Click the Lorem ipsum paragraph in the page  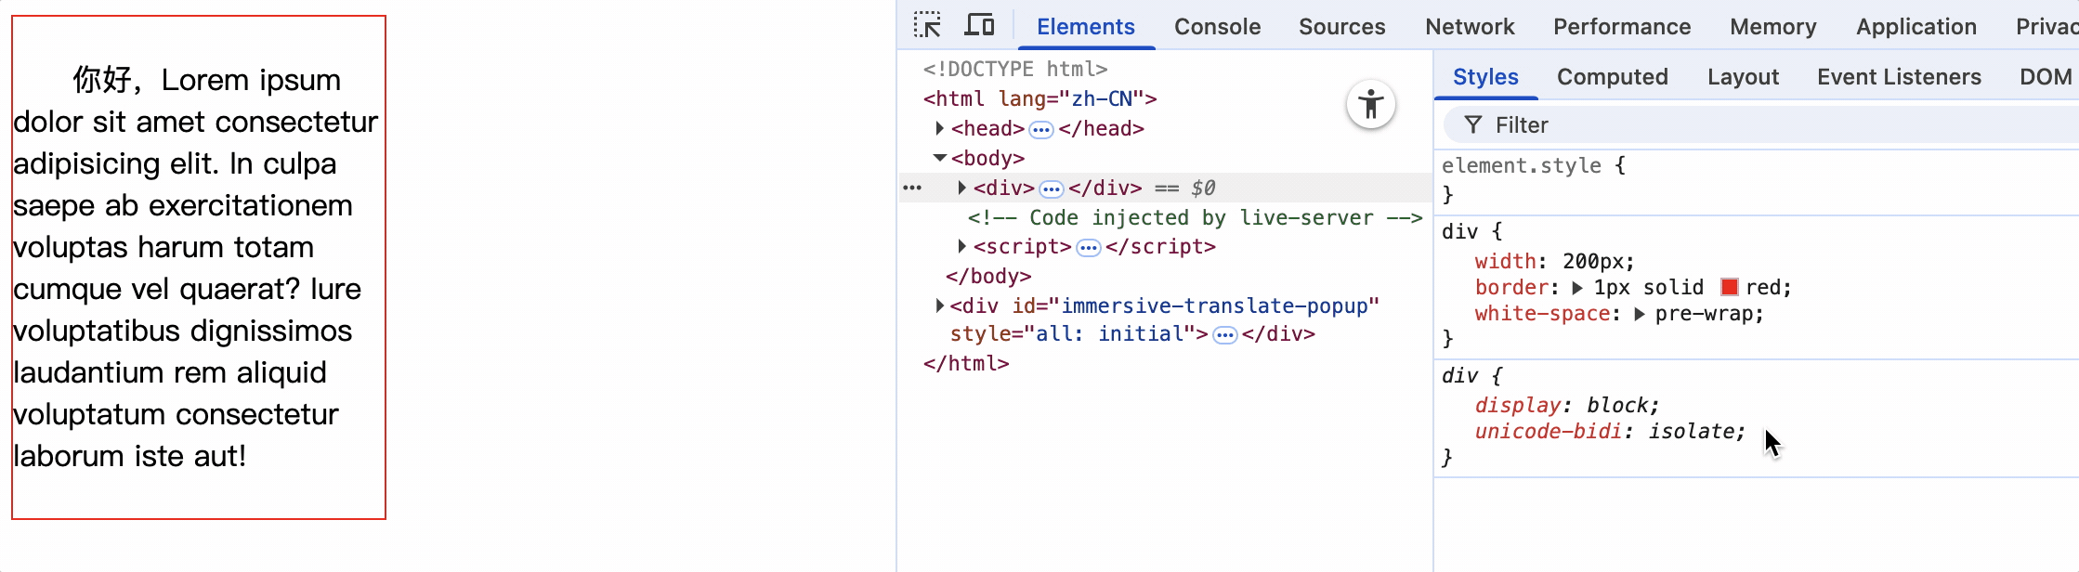[196, 267]
